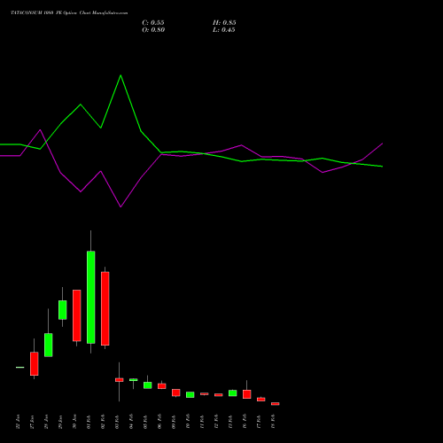
Task: Select the 01 Feb date label
Action: pos(89,422)
